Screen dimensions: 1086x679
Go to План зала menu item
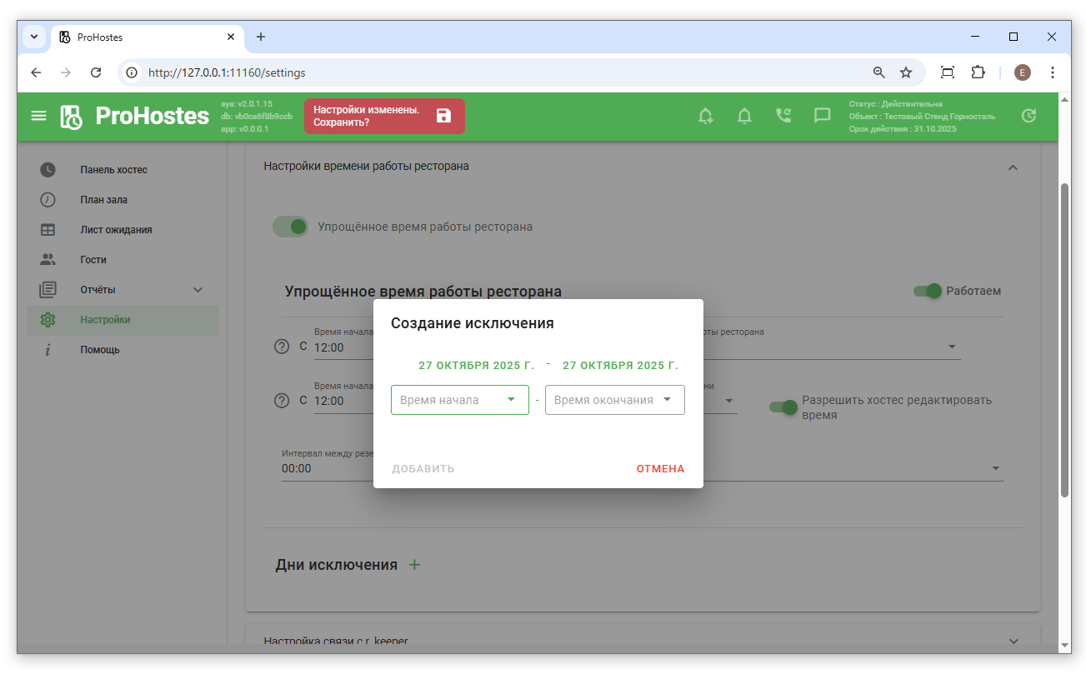103,200
